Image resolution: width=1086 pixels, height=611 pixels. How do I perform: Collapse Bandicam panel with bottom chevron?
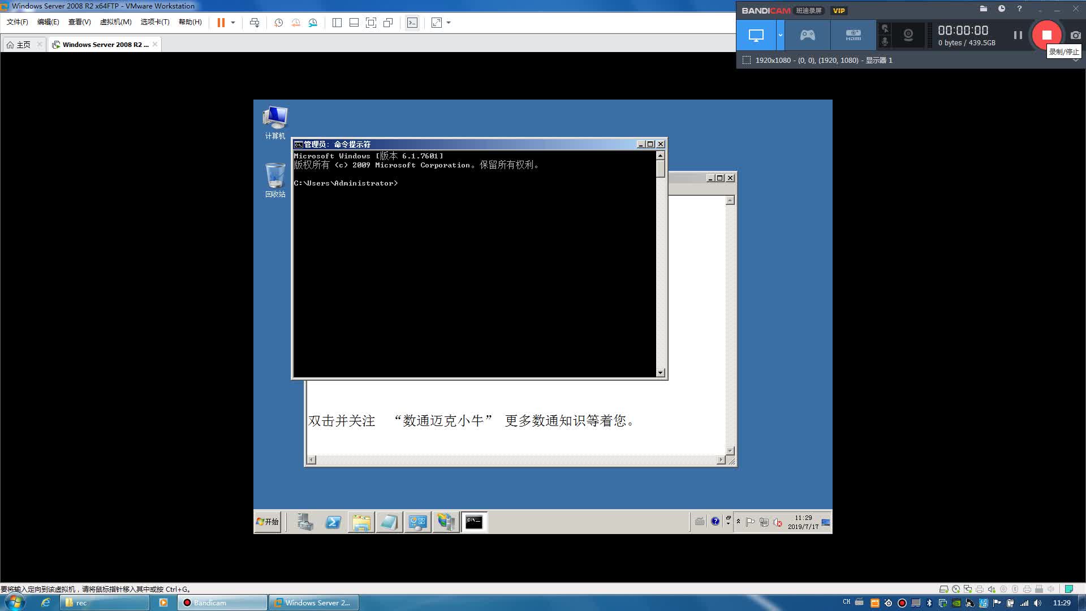(1076, 61)
